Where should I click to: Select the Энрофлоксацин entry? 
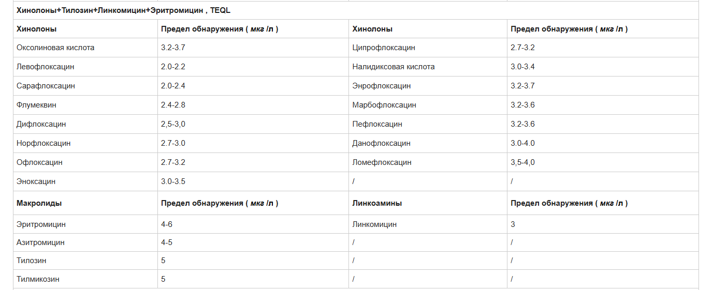pyautogui.click(x=382, y=86)
